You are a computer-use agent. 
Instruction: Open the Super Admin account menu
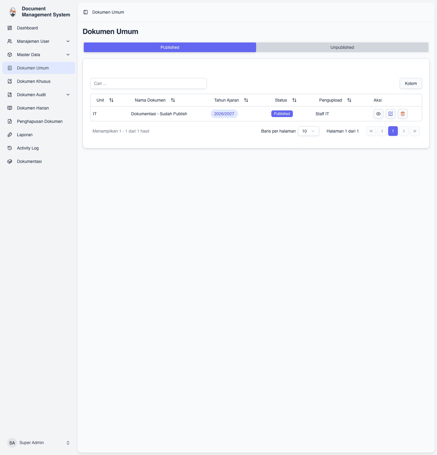(39, 443)
